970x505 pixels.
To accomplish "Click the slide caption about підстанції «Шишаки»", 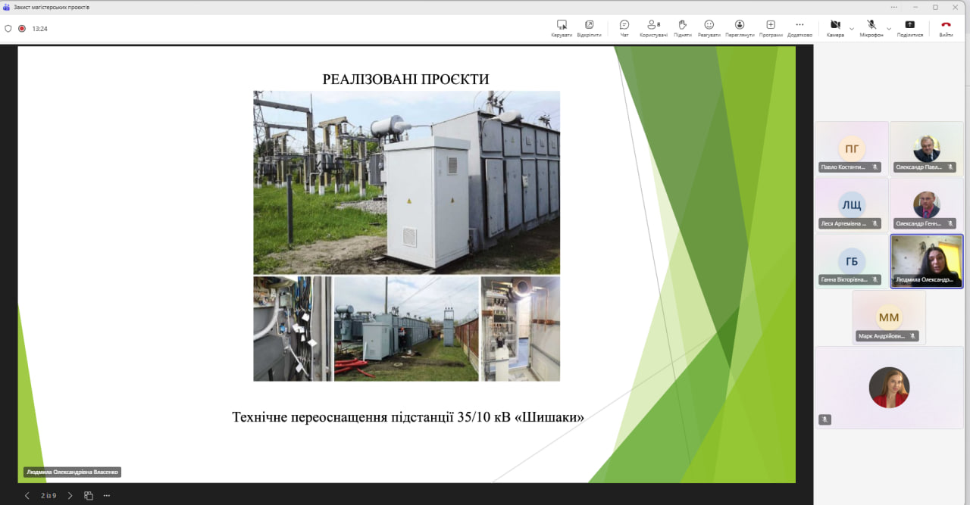I will (x=408, y=417).
